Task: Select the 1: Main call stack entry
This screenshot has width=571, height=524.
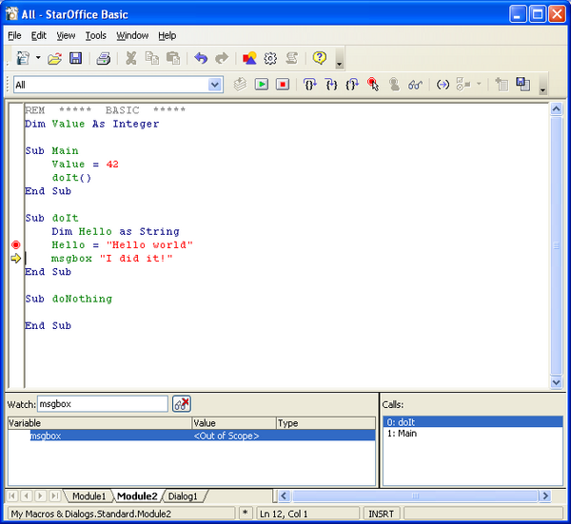Action: pyautogui.click(x=402, y=434)
